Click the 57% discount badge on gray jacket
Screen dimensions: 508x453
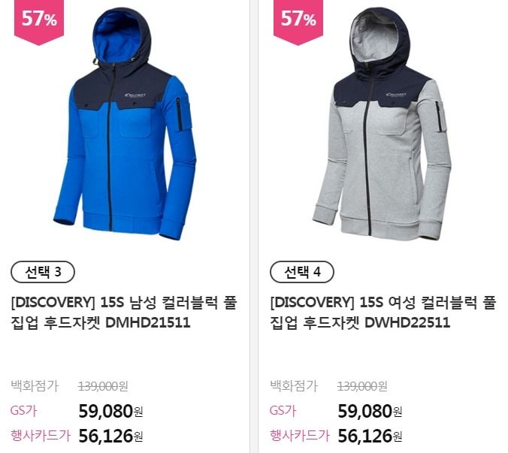(298, 21)
